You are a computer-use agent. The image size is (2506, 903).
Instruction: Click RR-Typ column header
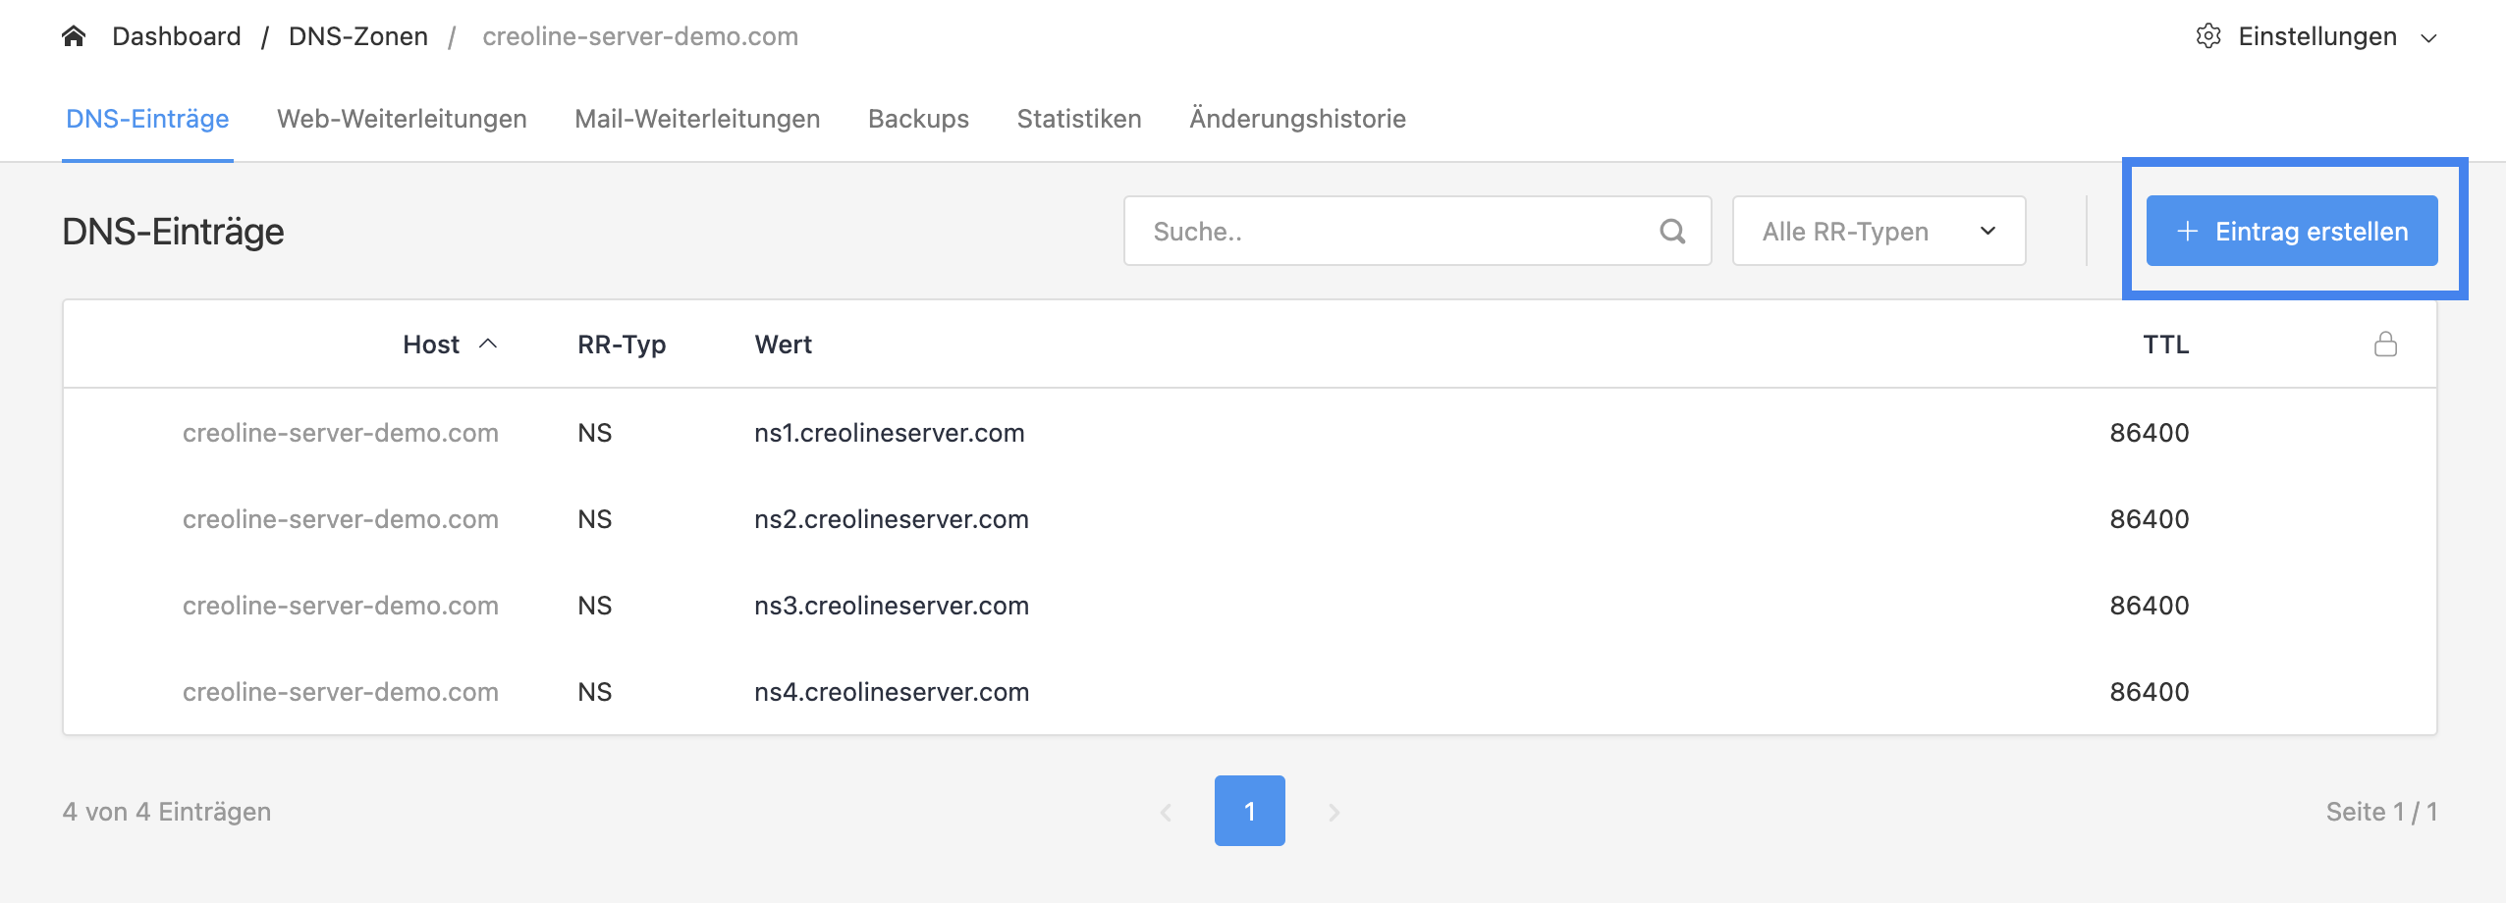click(x=622, y=345)
